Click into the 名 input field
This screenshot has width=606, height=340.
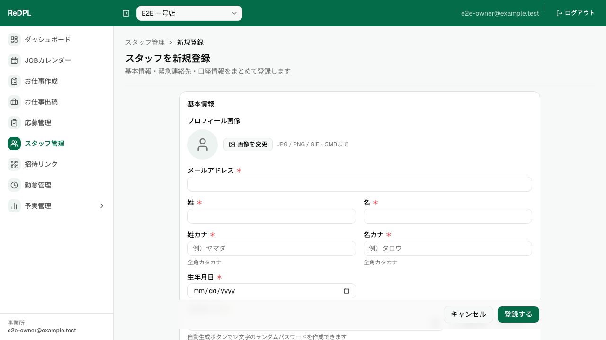tap(448, 216)
